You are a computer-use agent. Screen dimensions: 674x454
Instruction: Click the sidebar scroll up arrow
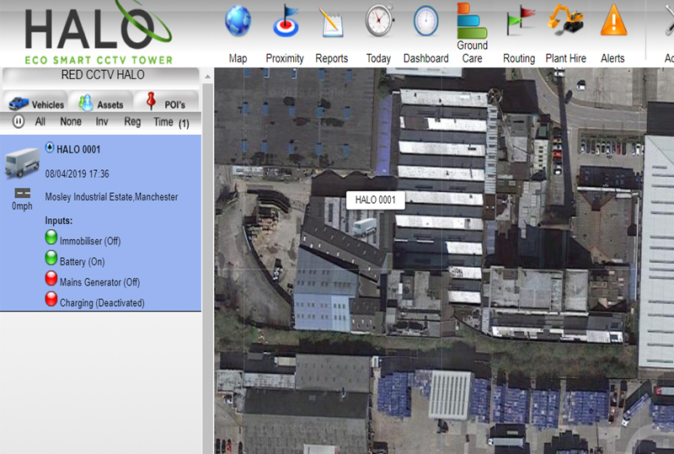tap(207, 77)
